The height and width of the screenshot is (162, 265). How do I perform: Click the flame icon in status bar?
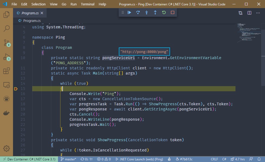pos(169,159)
